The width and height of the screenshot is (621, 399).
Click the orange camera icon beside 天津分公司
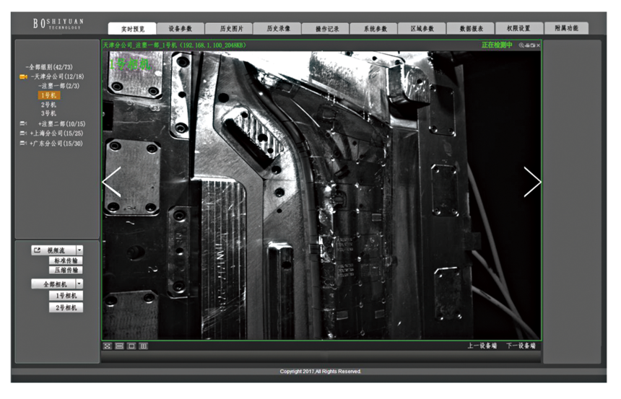(x=23, y=76)
